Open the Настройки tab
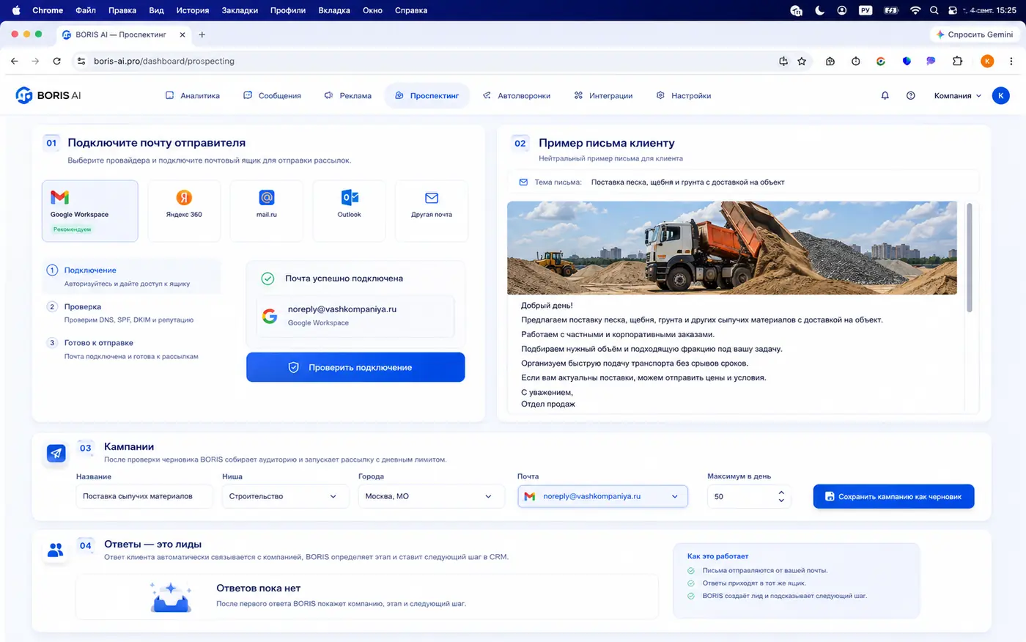Image resolution: width=1026 pixels, height=642 pixels. 684,96
